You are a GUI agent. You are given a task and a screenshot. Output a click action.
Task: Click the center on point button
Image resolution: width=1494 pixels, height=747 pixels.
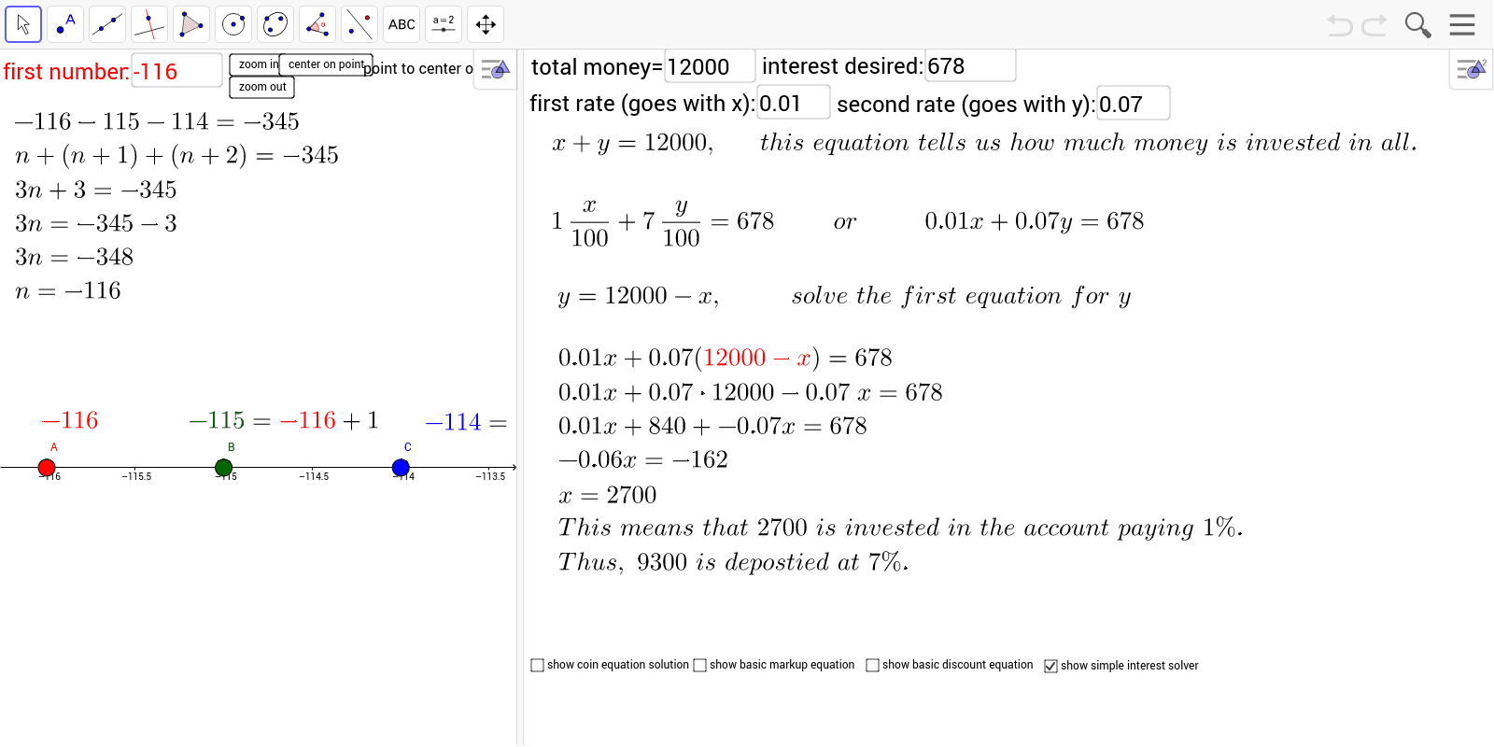pos(326,64)
